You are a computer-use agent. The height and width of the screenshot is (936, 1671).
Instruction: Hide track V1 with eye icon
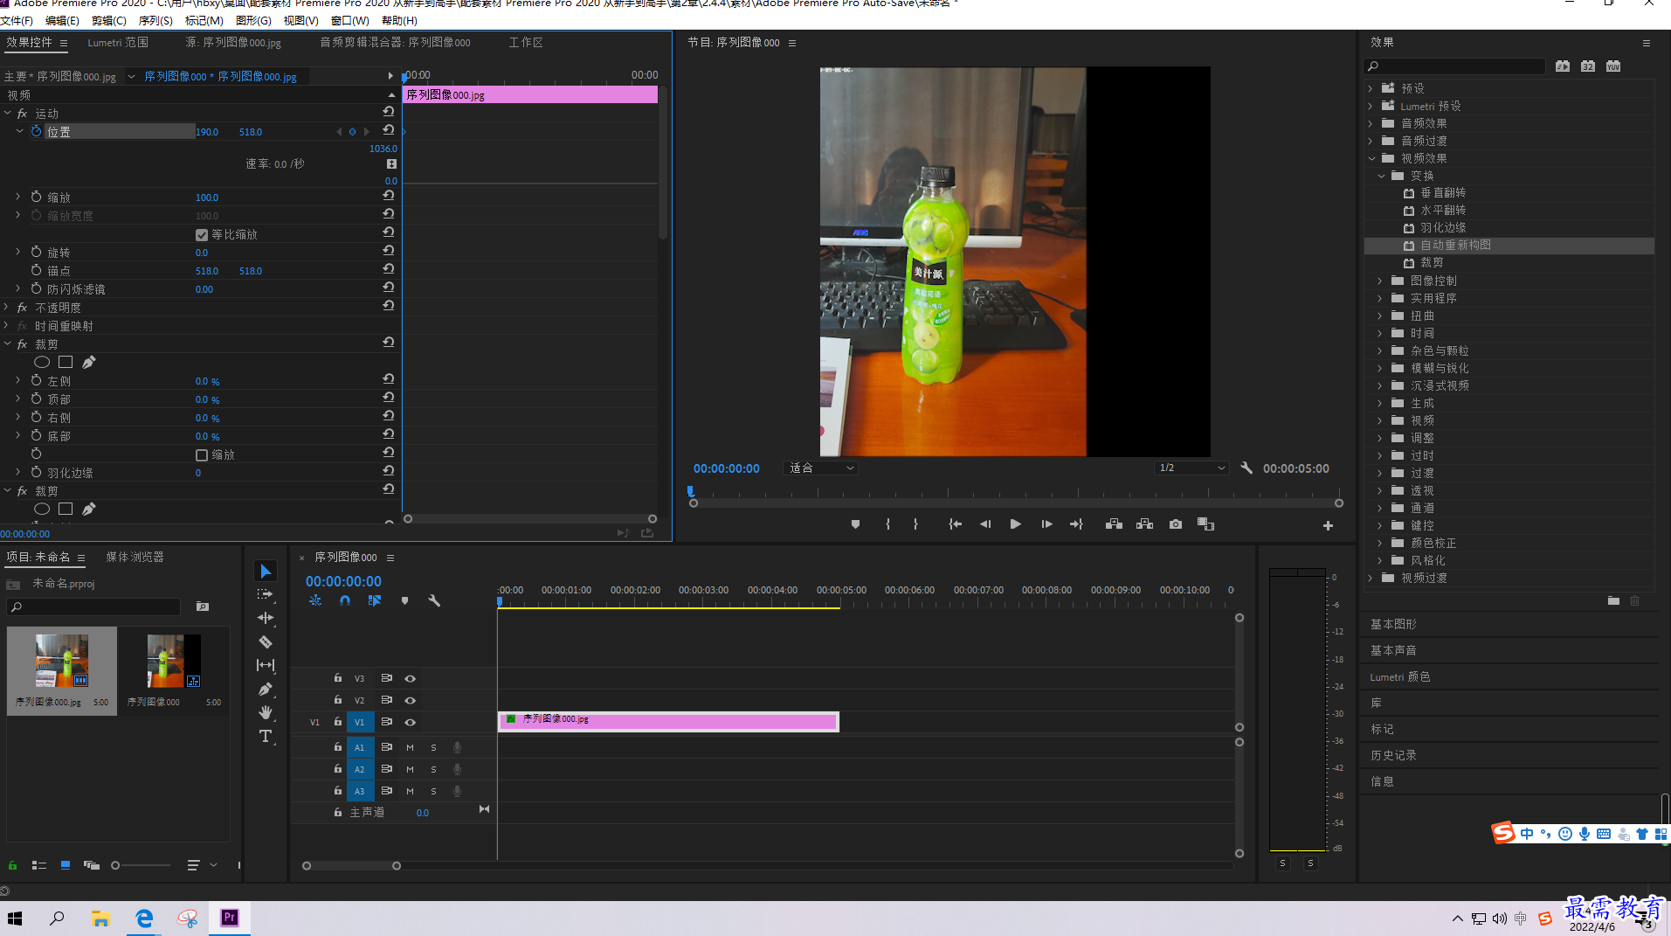410,722
